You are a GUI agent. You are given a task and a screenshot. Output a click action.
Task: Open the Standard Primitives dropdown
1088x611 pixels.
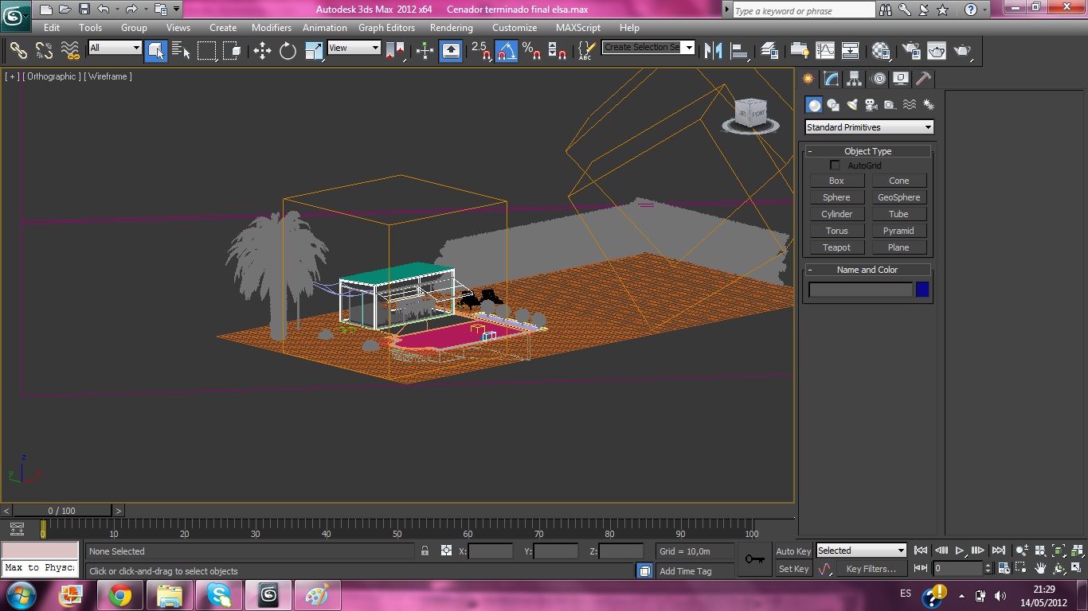point(869,127)
